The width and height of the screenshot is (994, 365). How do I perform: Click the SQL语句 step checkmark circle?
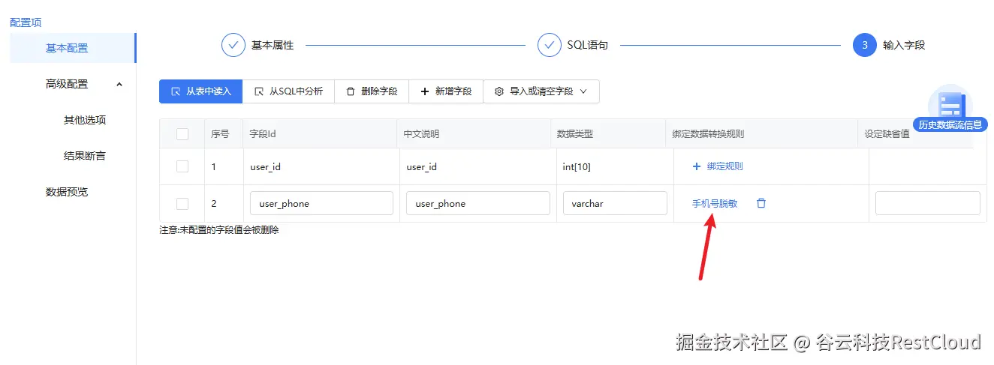(550, 45)
